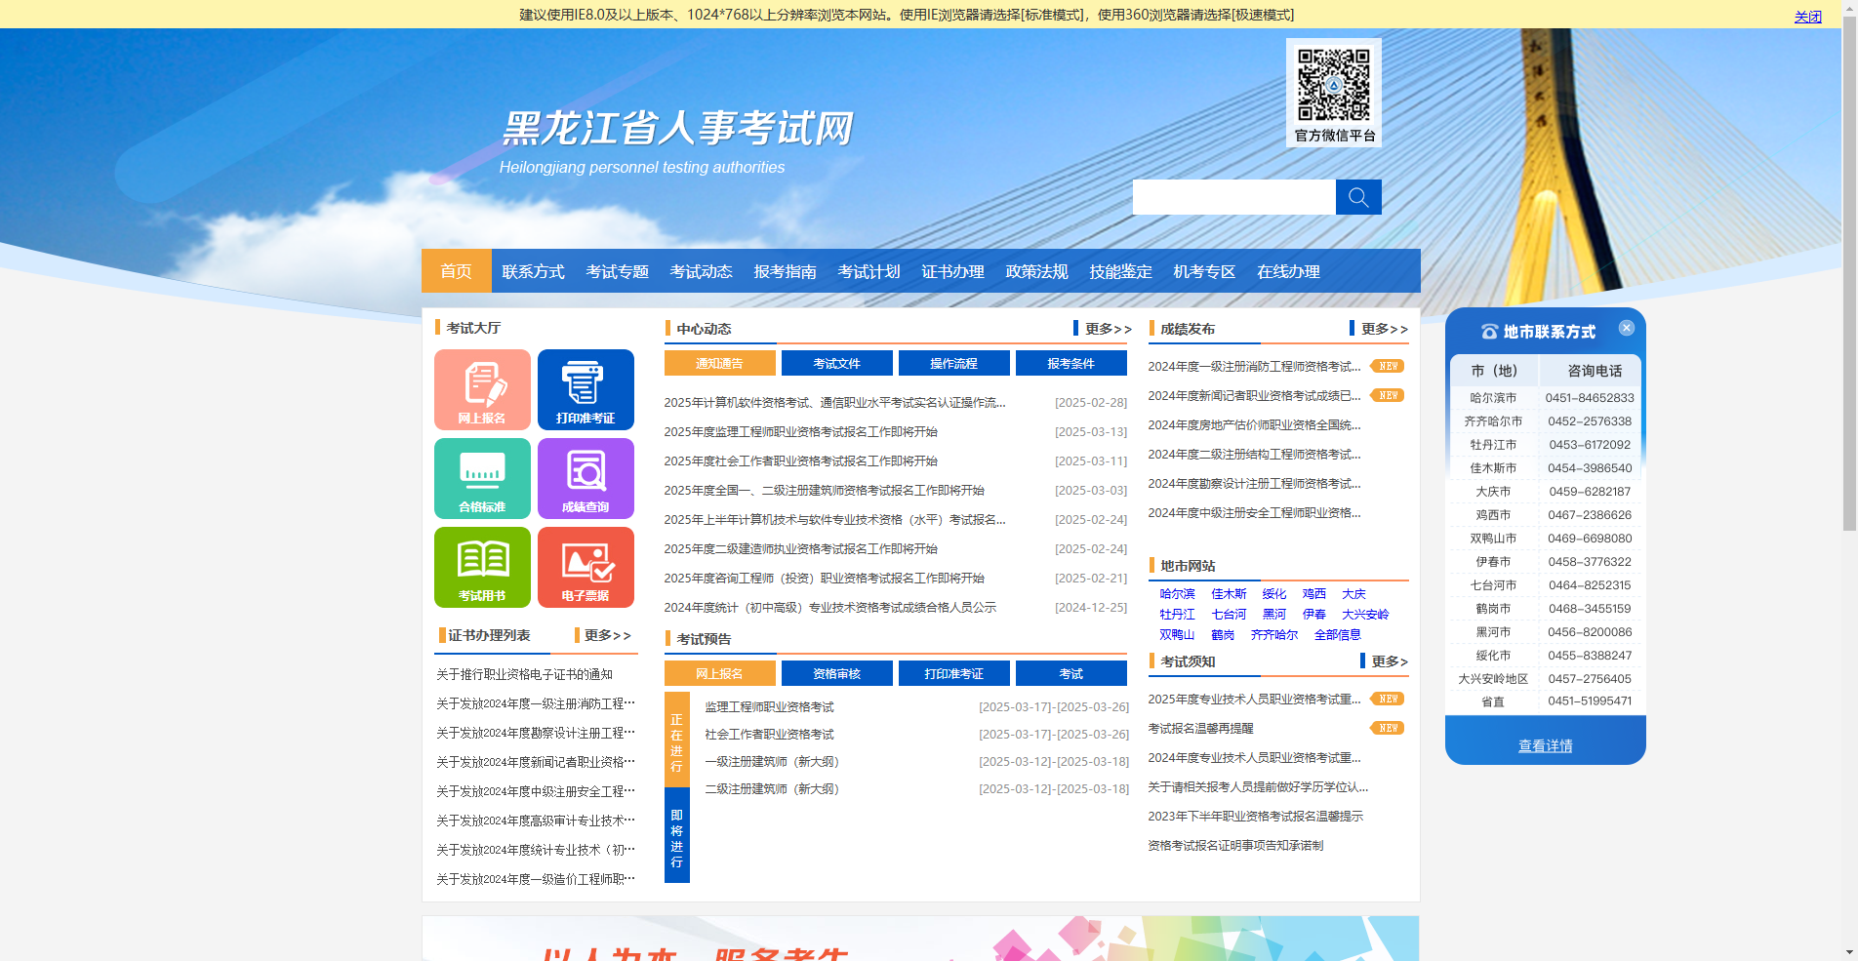Image resolution: width=1858 pixels, height=961 pixels.
Task: Close the 地市联系方式 floating panel
Action: click(1626, 327)
